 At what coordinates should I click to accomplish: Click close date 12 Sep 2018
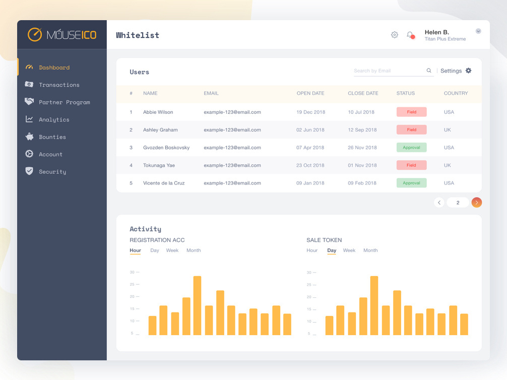pyautogui.click(x=362, y=130)
